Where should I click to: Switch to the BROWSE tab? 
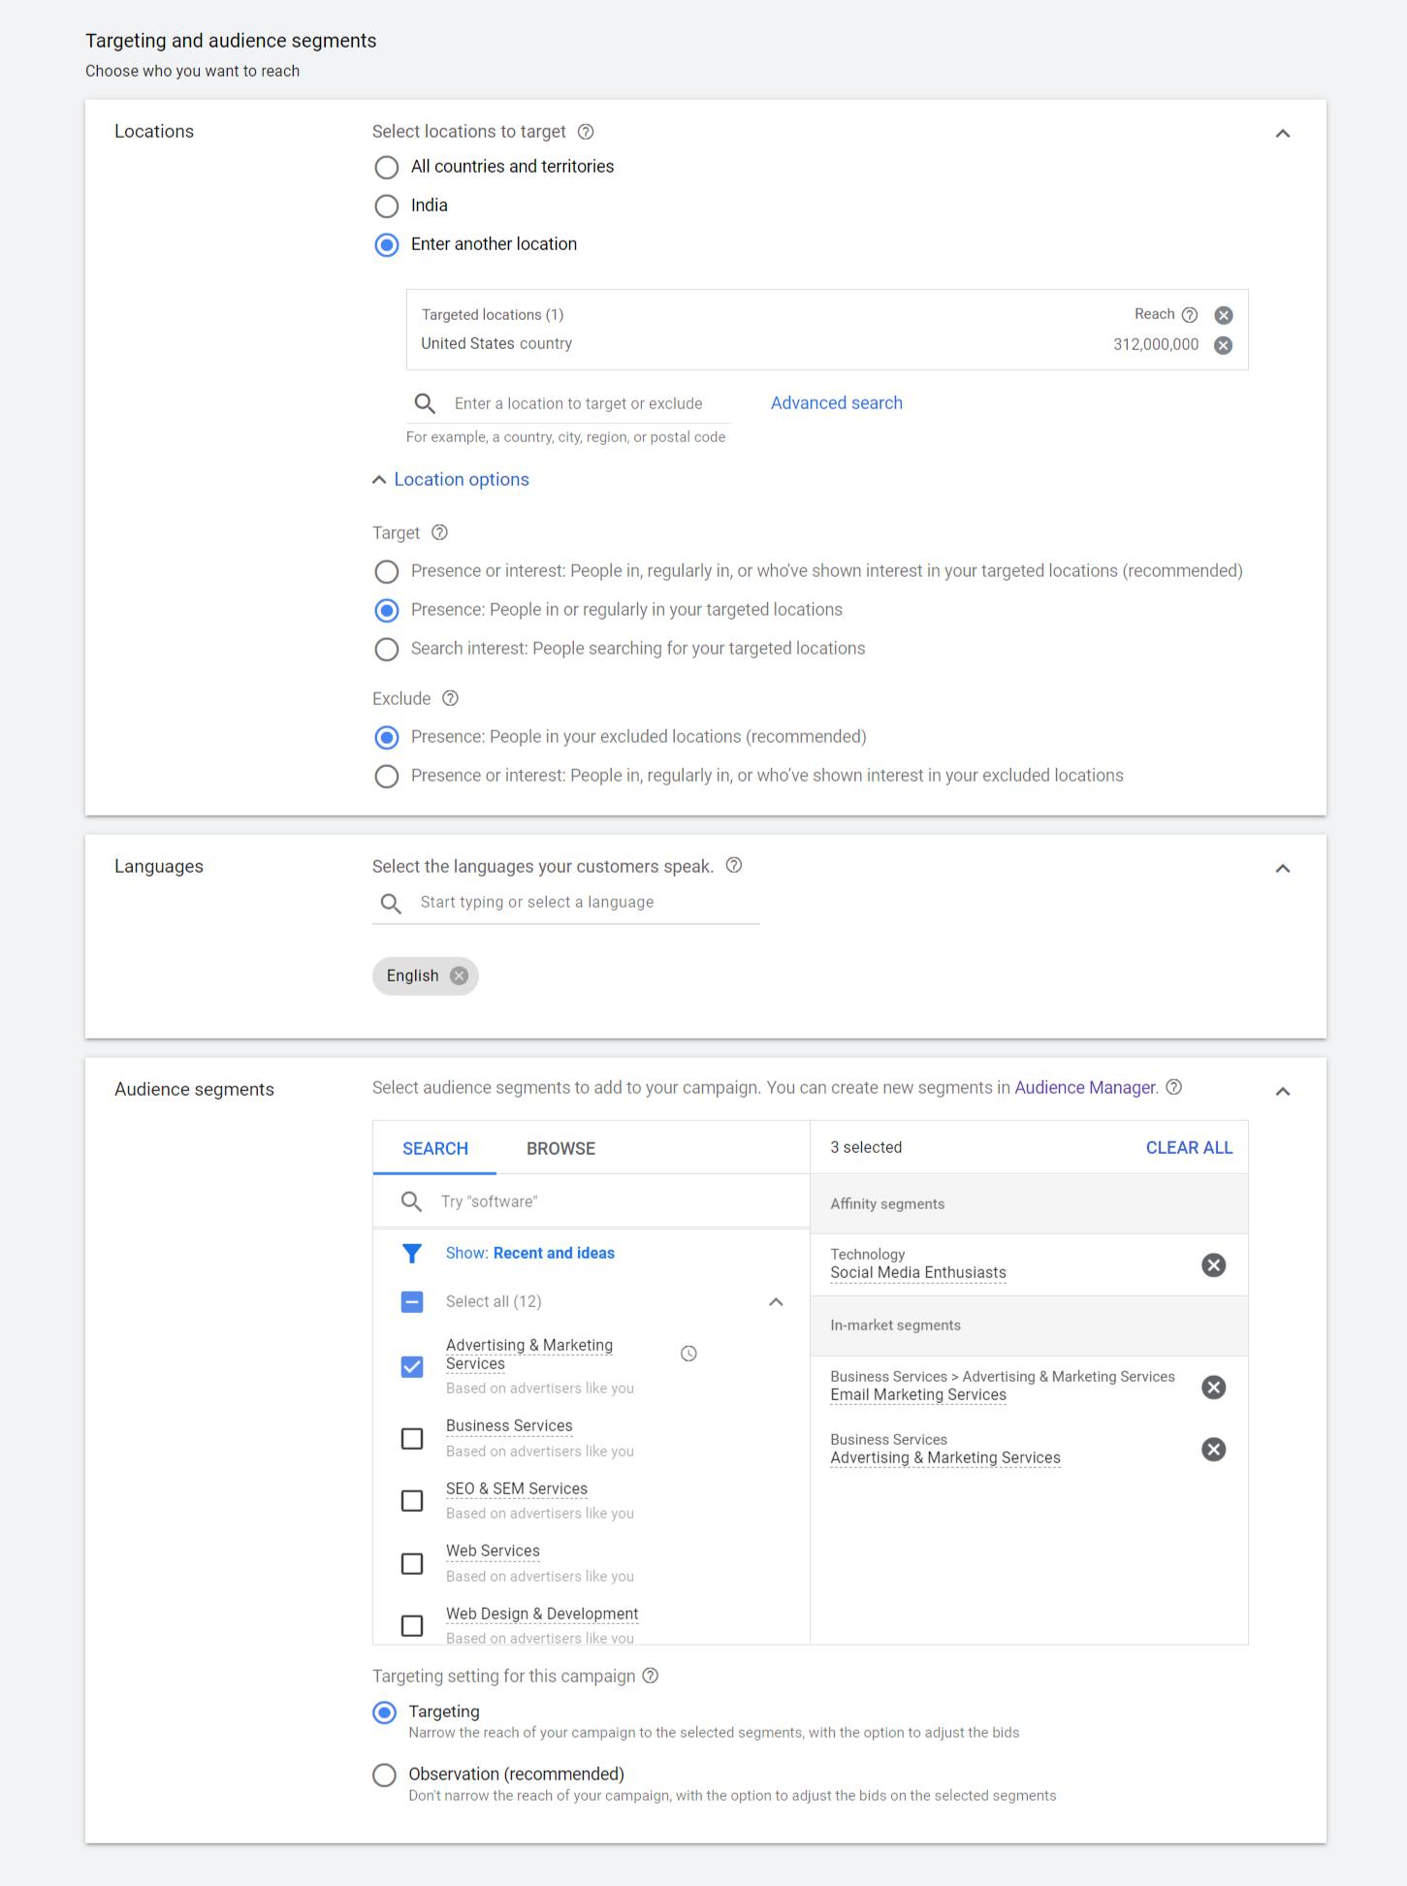560,1148
